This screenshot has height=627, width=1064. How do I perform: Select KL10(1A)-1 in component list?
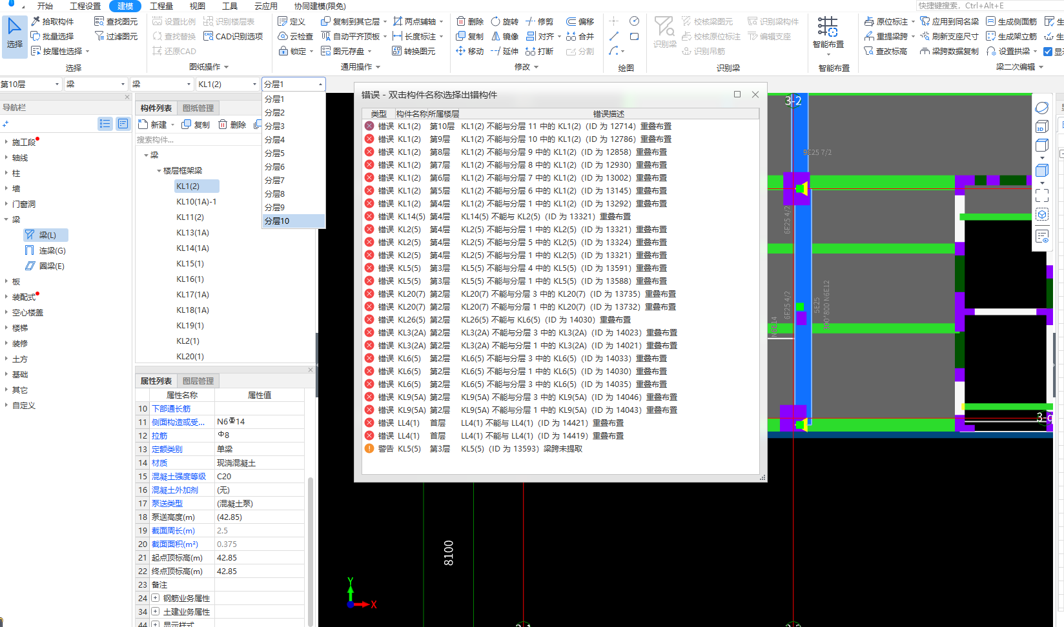tap(196, 201)
